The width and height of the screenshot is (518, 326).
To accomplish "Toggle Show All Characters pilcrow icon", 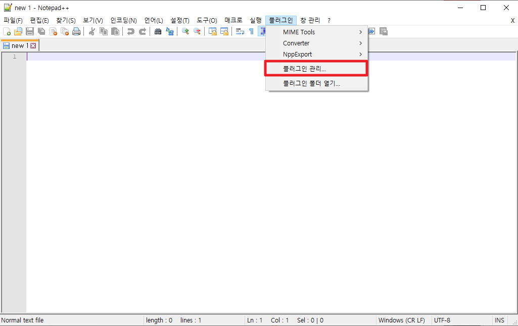I will click(x=251, y=31).
